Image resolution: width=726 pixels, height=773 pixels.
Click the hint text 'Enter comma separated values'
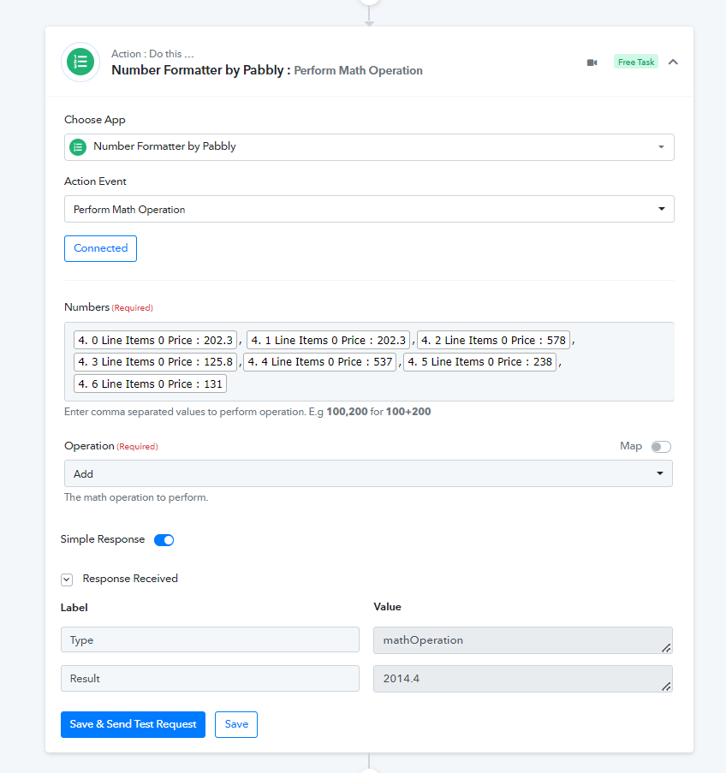point(247,412)
